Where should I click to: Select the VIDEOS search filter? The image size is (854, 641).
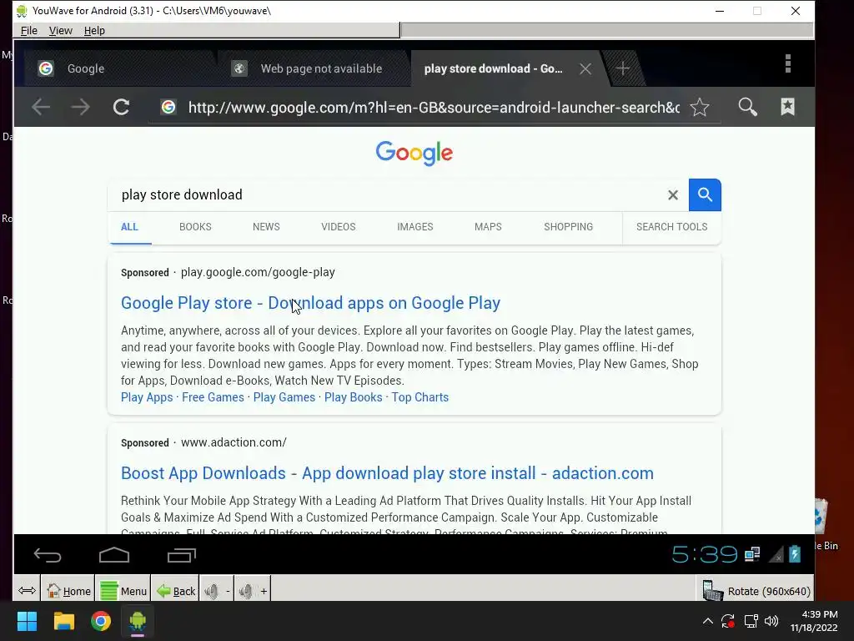pos(339,227)
